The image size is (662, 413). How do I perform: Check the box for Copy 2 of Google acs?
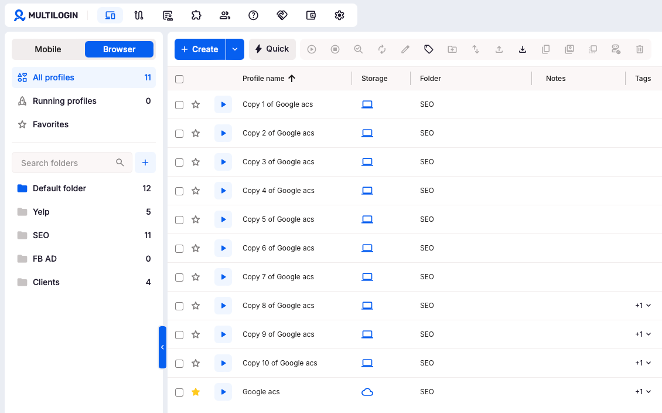pos(179,134)
